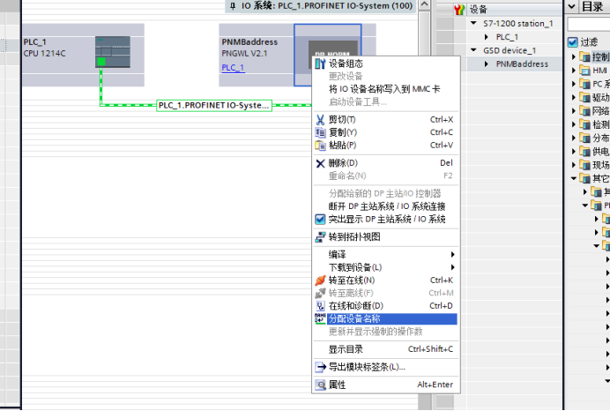
Task: Click the catalog search input field
Action: (589, 24)
